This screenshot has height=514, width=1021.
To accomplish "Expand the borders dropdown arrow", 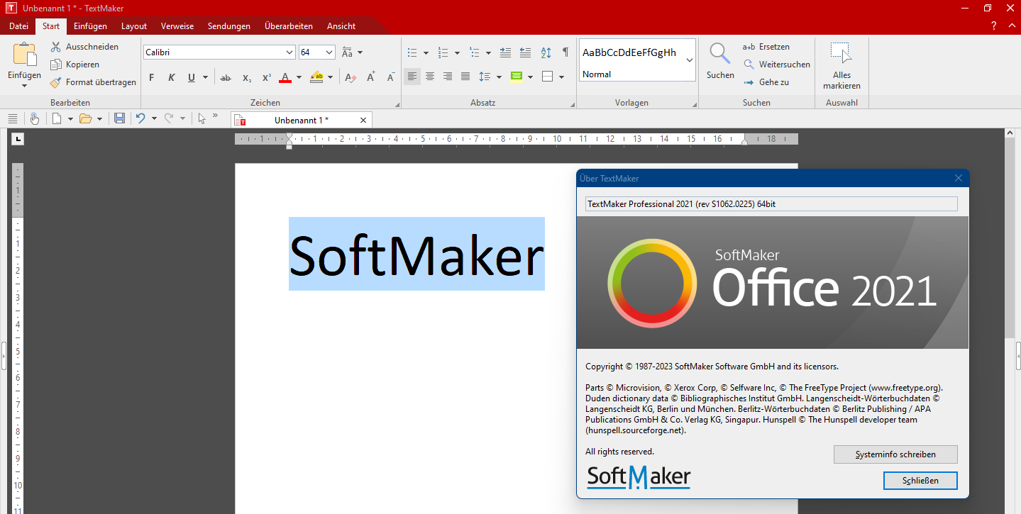I will click(561, 77).
